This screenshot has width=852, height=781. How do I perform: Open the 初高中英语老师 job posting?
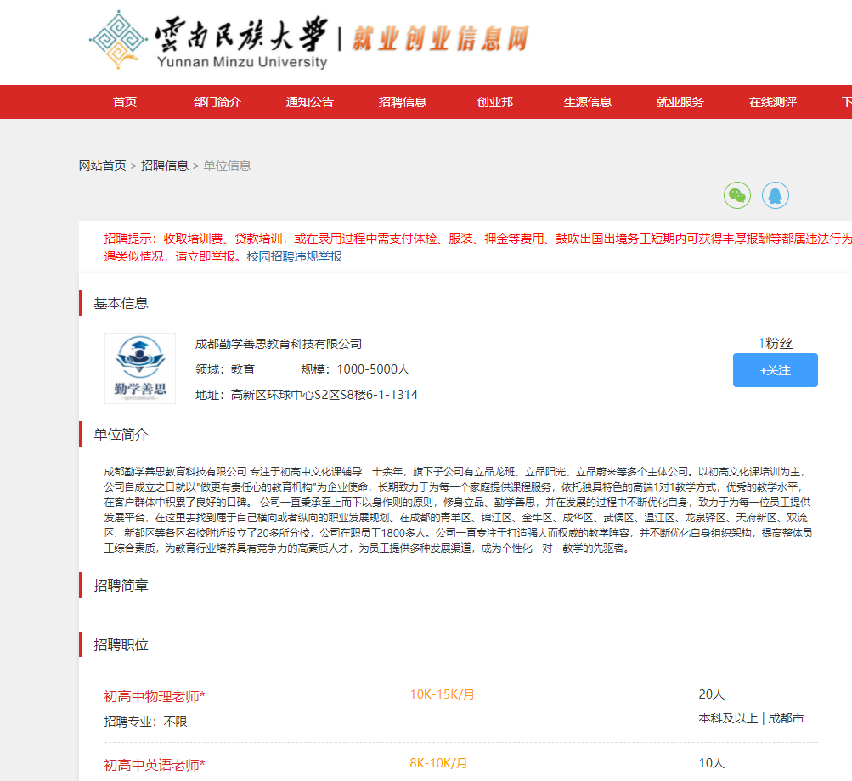point(155,765)
